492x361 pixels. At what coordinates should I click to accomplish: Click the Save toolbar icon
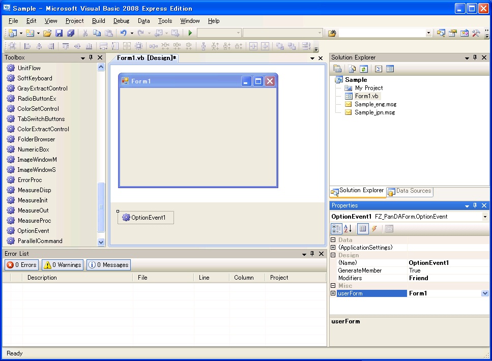59,33
